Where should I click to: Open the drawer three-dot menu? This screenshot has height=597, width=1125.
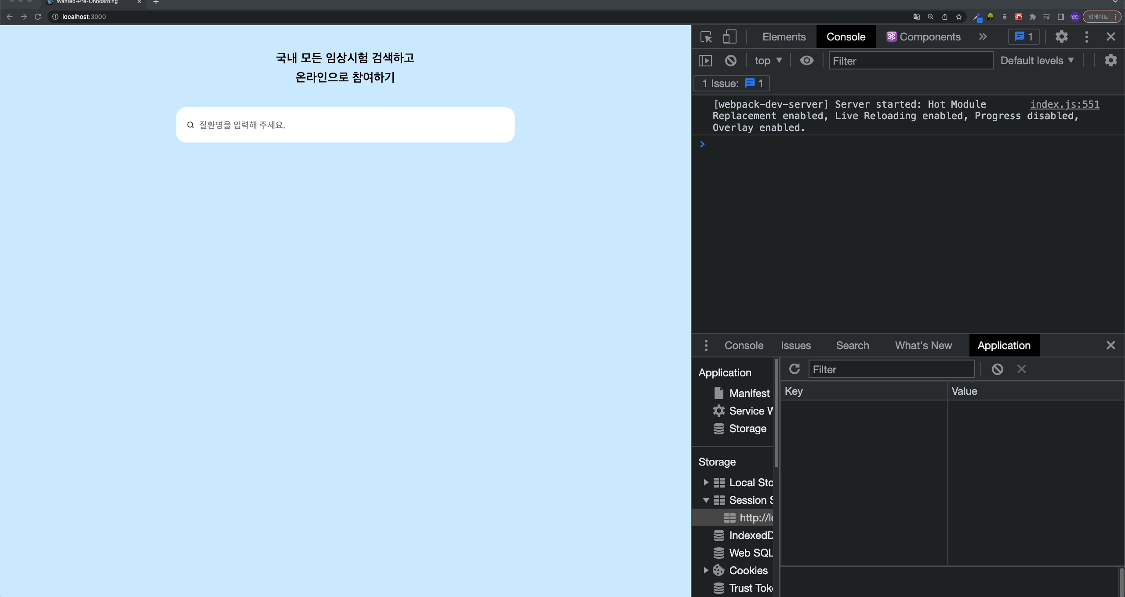706,346
